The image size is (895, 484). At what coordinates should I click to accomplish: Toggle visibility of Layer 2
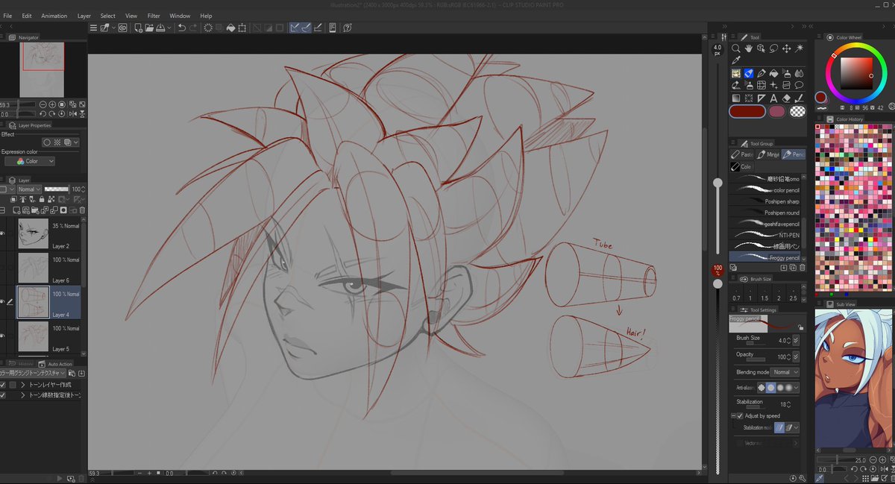click(3, 233)
